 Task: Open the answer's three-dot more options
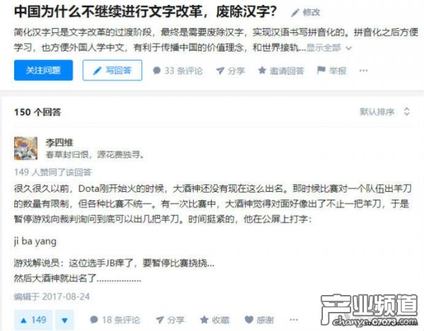[x=294, y=320]
